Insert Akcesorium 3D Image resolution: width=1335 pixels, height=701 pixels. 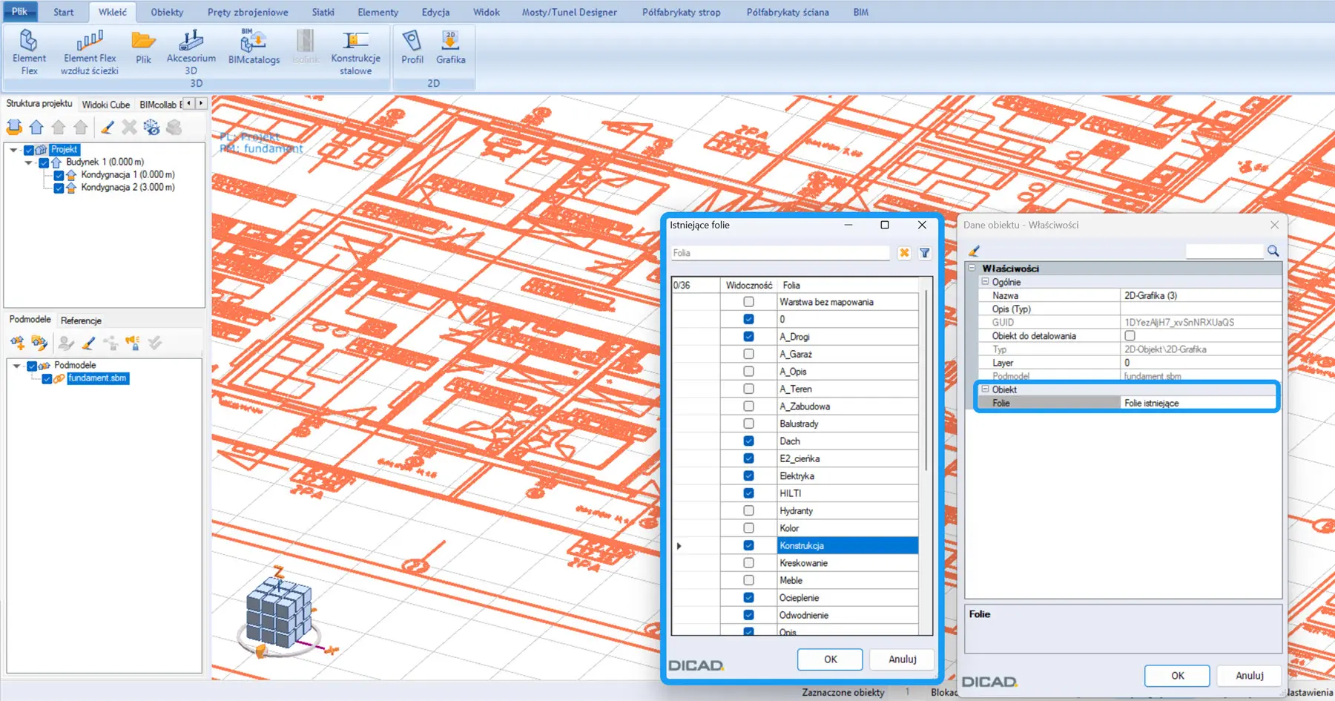(191, 52)
